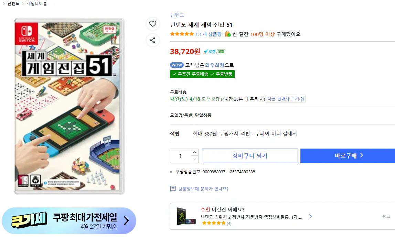
Task: Increase quantity with the up arrow
Action: tap(195, 153)
